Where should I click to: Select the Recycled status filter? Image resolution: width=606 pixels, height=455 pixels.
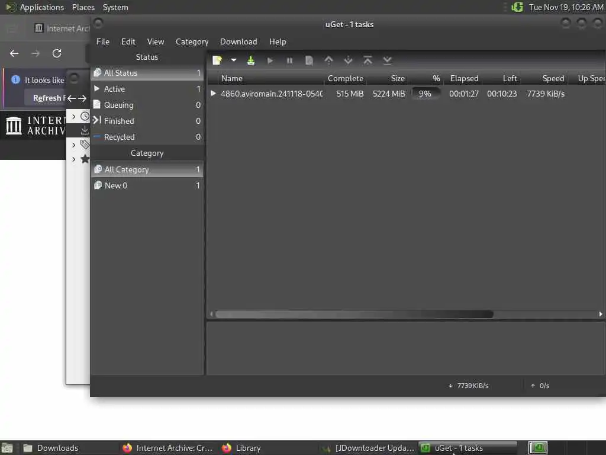click(147, 137)
